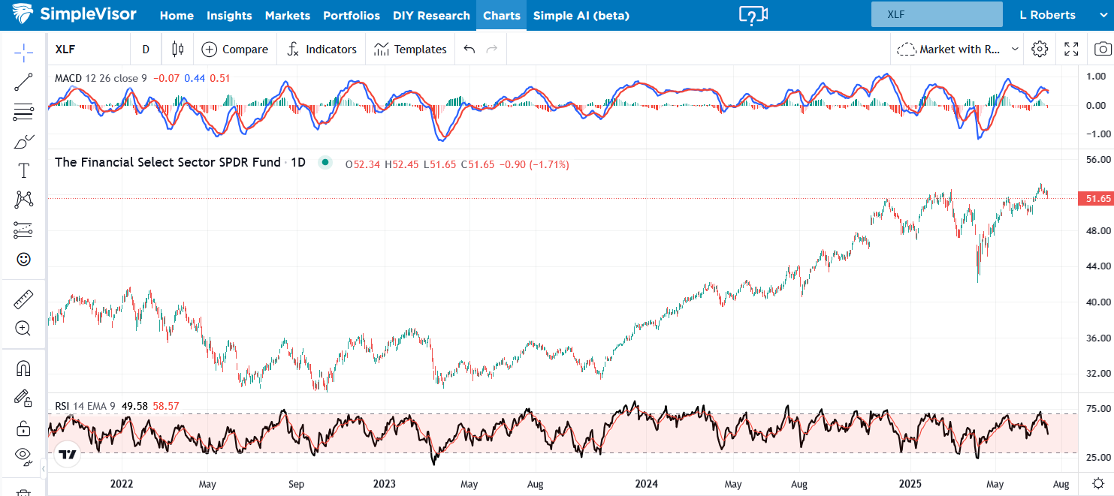This screenshot has width=1114, height=496.
Task: Click the C51.65 close value in legend
Action: 477,164
